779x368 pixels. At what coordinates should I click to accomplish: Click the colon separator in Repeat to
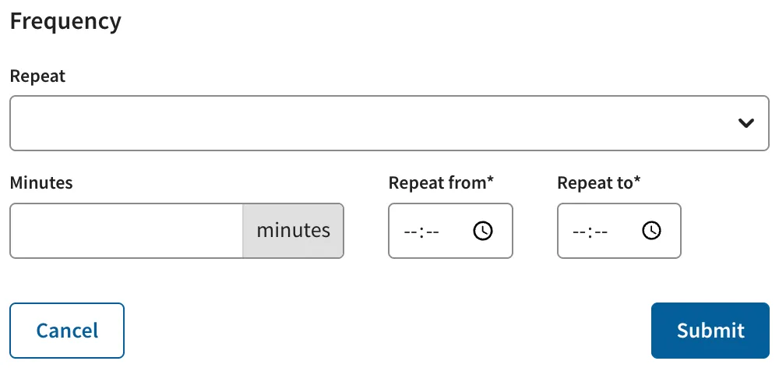pyautogui.click(x=590, y=232)
